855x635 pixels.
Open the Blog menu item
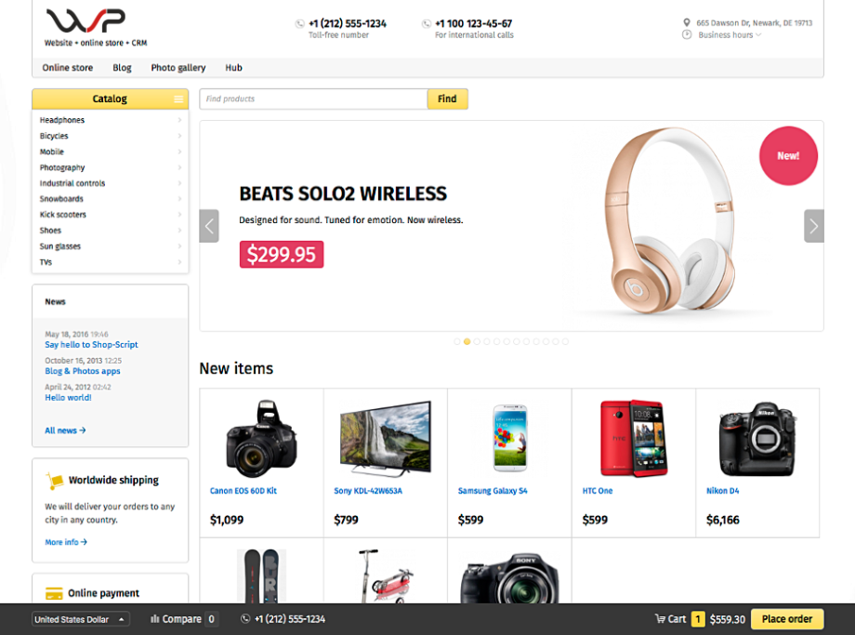click(122, 68)
